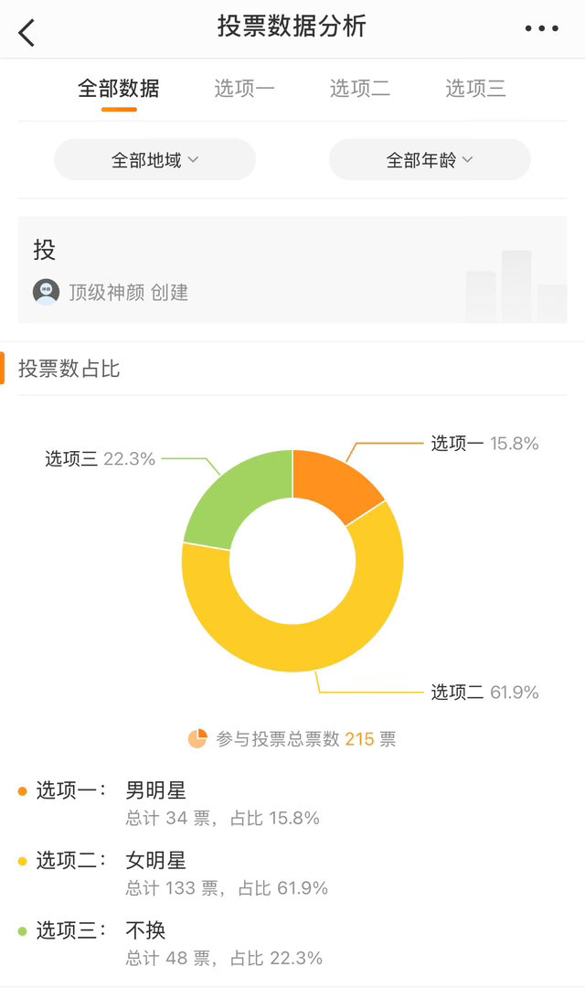The height and width of the screenshot is (988, 585).
Task: Open the 全部地域 region filter dropdown
Action: 154,158
